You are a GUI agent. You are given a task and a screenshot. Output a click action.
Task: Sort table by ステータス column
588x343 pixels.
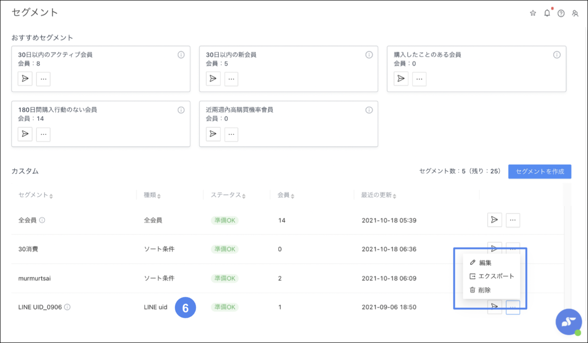click(x=228, y=195)
